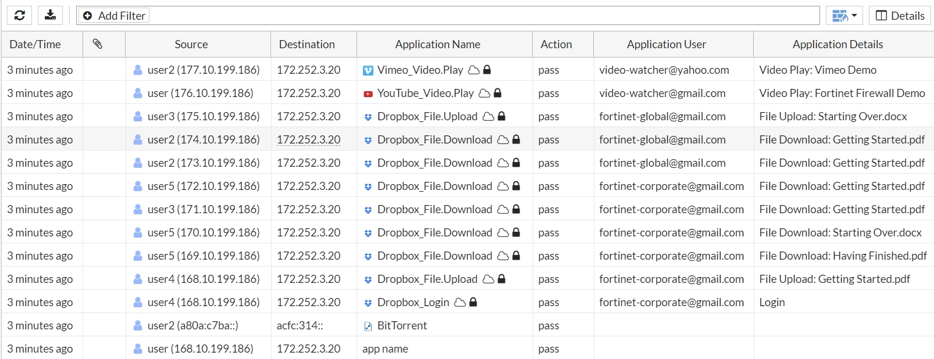Image resolution: width=934 pixels, height=359 pixels.
Task: Click user icon for user2 (177.10.199.186)
Action: coord(138,70)
